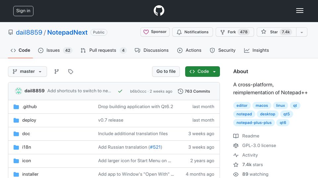Open the 'v0.7 release' commit message
Viewport: 318px width, 178px height.
click(111, 120)
